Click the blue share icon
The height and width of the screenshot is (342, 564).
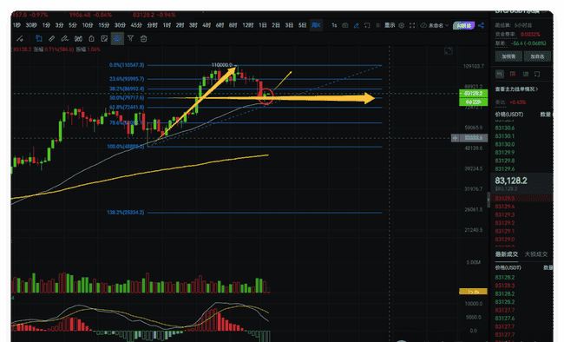tap(481, 25)
